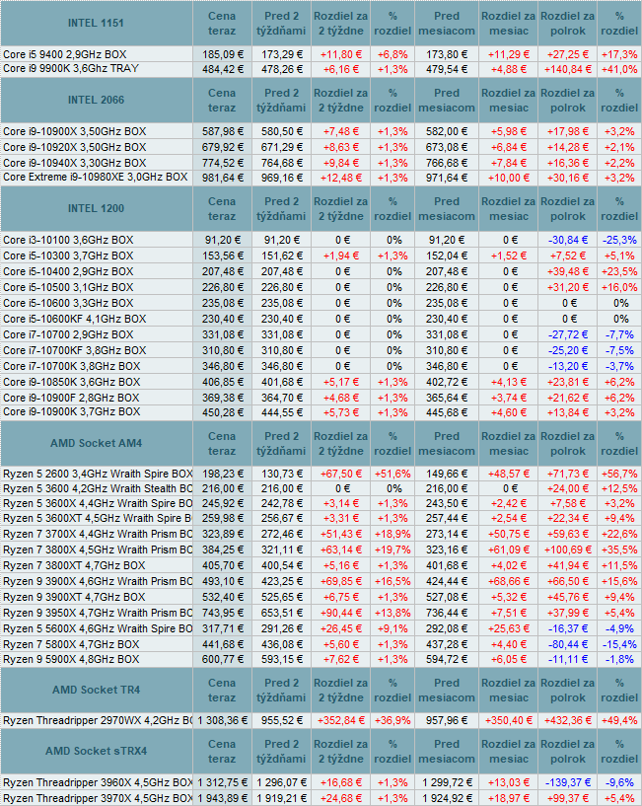Click the +140,84 € half-year difference
Image resolution: width=642 pixels, height=806 pixels.
pos(568,69)
